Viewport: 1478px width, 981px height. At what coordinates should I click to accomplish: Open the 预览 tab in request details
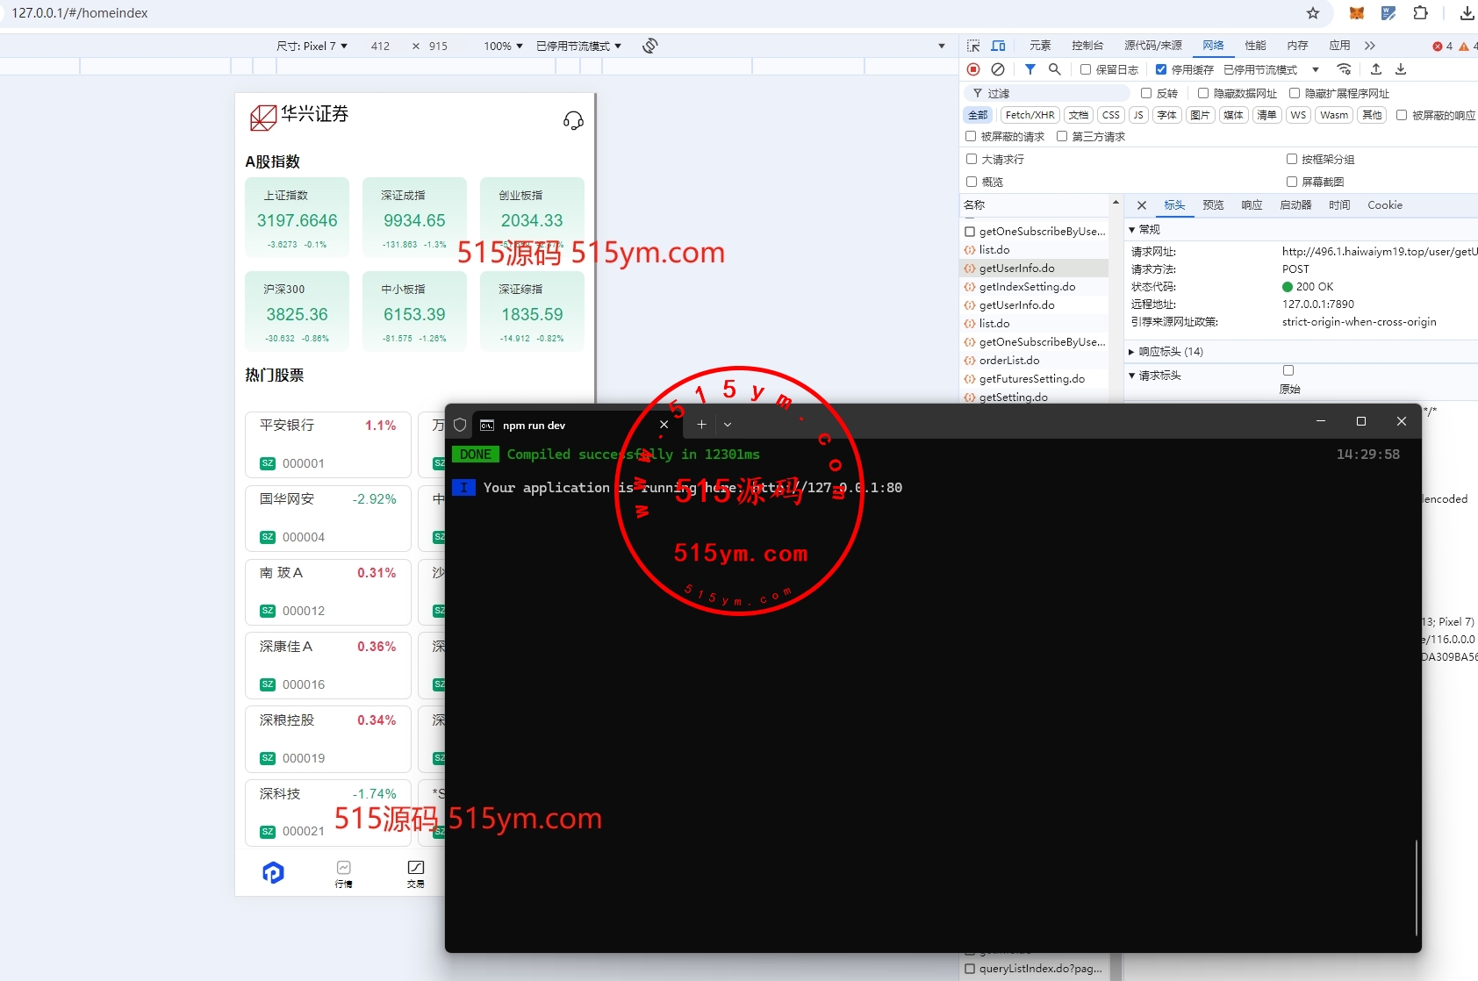(x=1213, y=205)
